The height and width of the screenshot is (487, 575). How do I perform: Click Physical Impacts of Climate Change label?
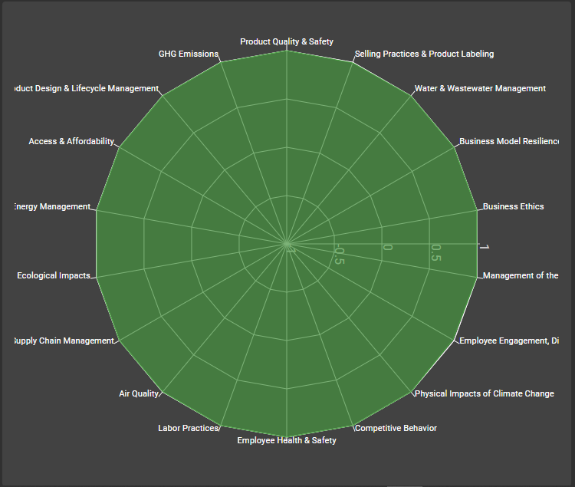(484, 393)
